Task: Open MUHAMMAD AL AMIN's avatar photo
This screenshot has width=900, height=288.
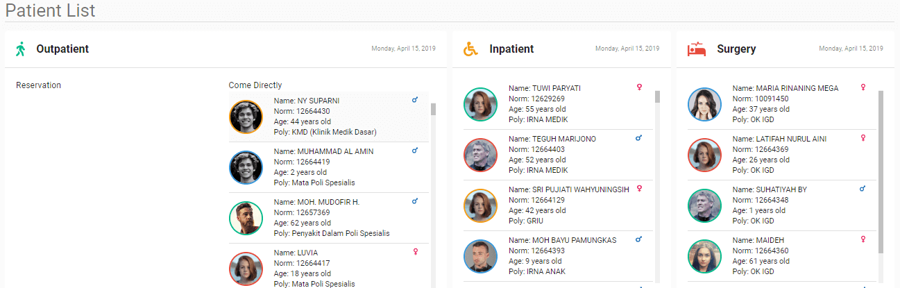Action: tap(246, 167)
